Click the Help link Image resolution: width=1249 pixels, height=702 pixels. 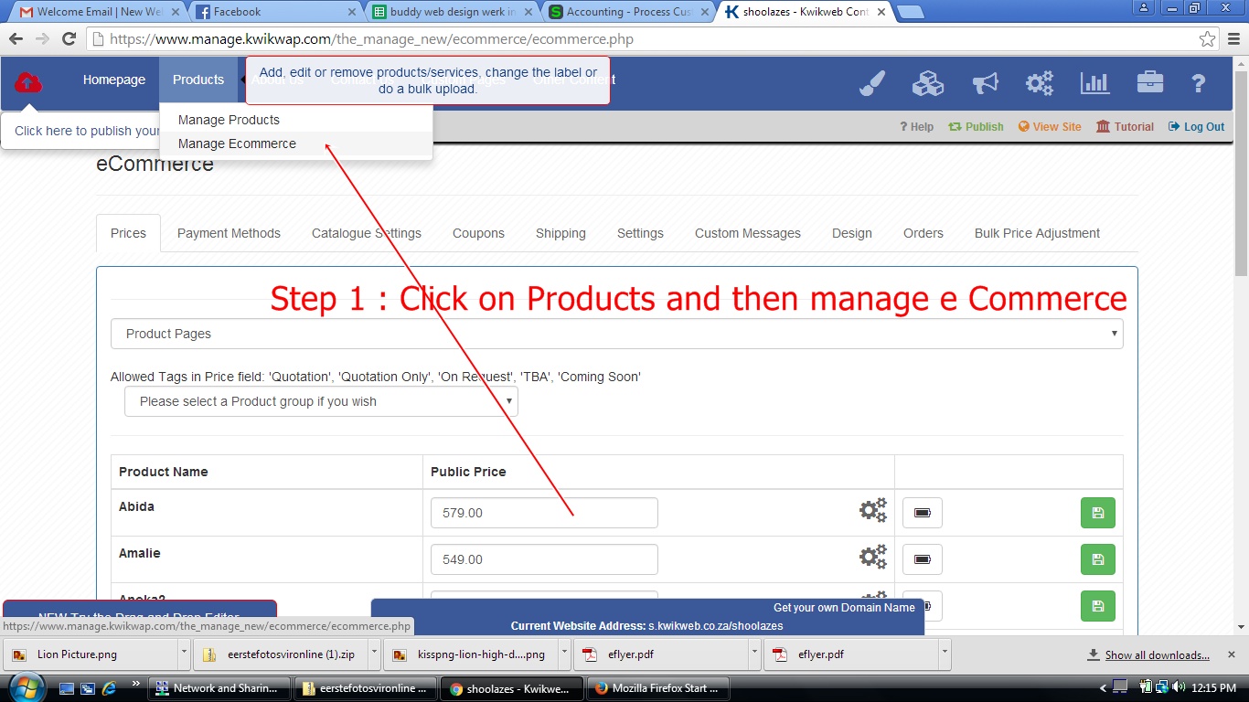[916, 127]
